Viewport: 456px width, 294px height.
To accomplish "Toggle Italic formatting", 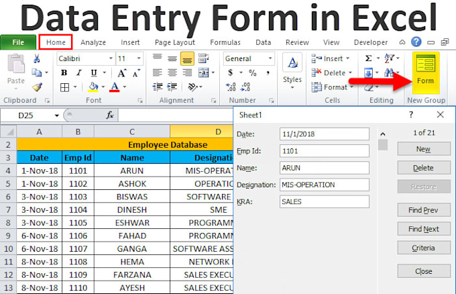I will pyautogui.click(x=79, y=72).
